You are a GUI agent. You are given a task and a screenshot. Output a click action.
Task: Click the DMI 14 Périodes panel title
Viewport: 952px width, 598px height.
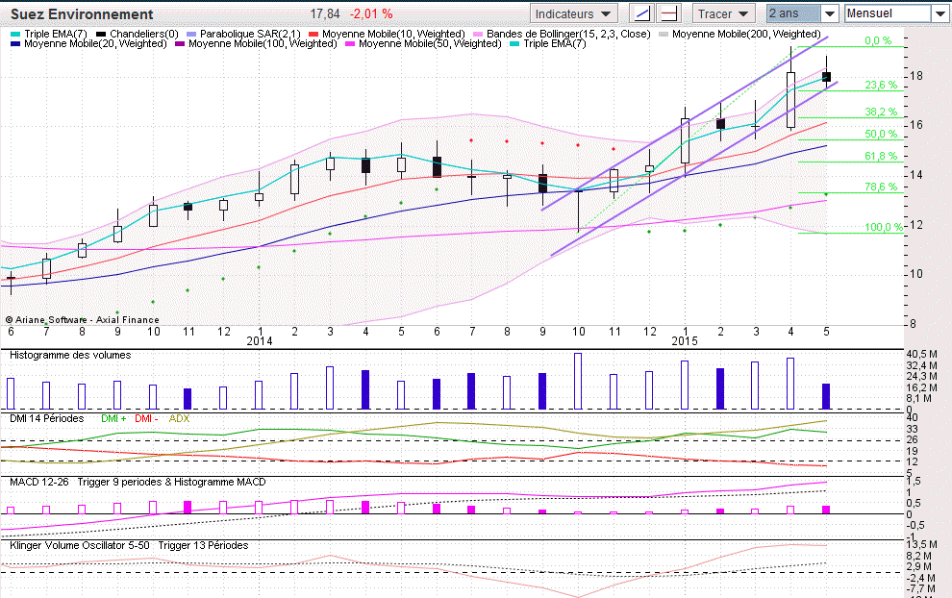click(x=47, y=418)
